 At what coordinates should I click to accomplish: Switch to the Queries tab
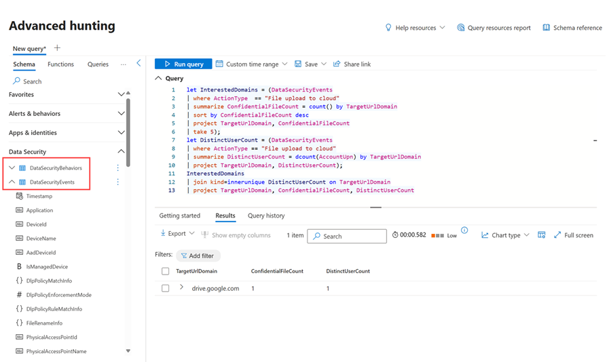pyautogui.click(x=98, y=64)
